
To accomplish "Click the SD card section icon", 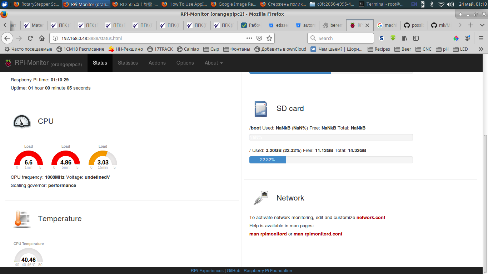I will pos(261,108).
